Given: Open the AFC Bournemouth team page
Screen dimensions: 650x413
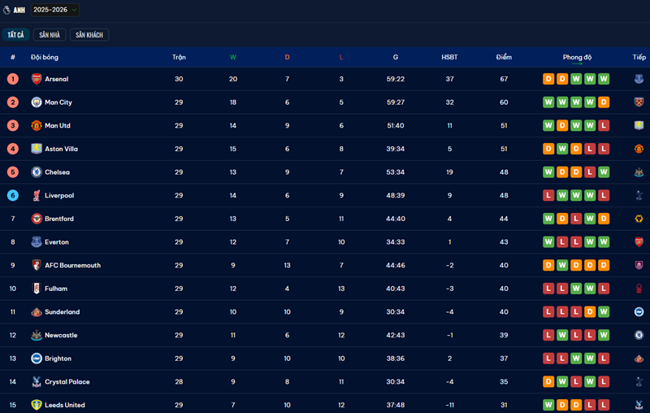Looking at the screenshot, I should pyautogui.click(x=72, y=266).
